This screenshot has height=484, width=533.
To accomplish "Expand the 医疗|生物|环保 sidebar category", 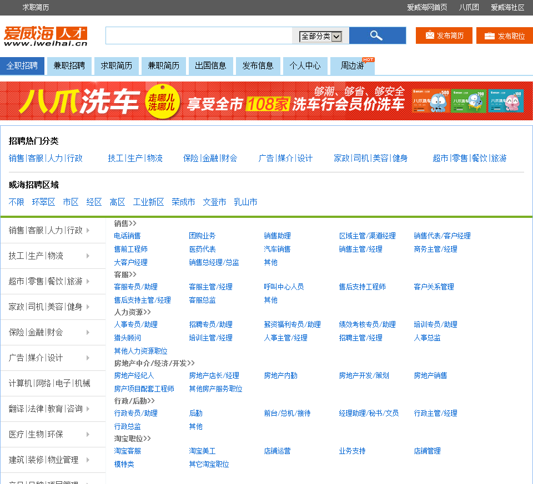I will click(53, 435).
